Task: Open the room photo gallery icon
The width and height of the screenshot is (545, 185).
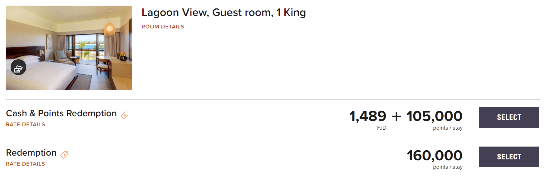Action: 18,67
